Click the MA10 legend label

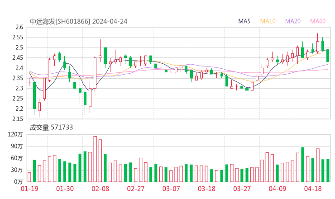268,21
